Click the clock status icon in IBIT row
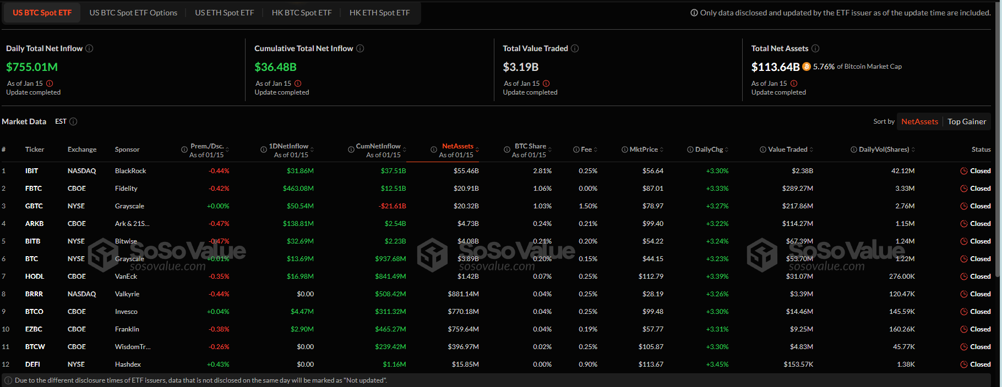 click(x=964, y=171)
